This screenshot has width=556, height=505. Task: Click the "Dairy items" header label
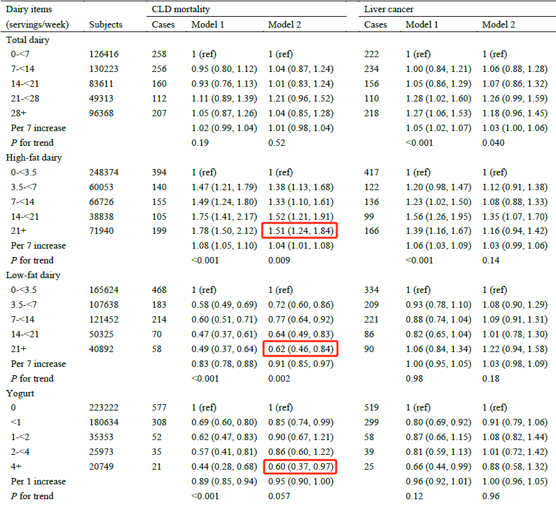pos(29,10)
